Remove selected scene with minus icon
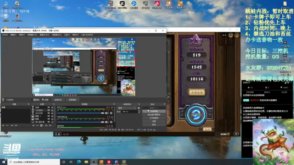This screenshot has height=165, width=294. (x=7, y=125)
